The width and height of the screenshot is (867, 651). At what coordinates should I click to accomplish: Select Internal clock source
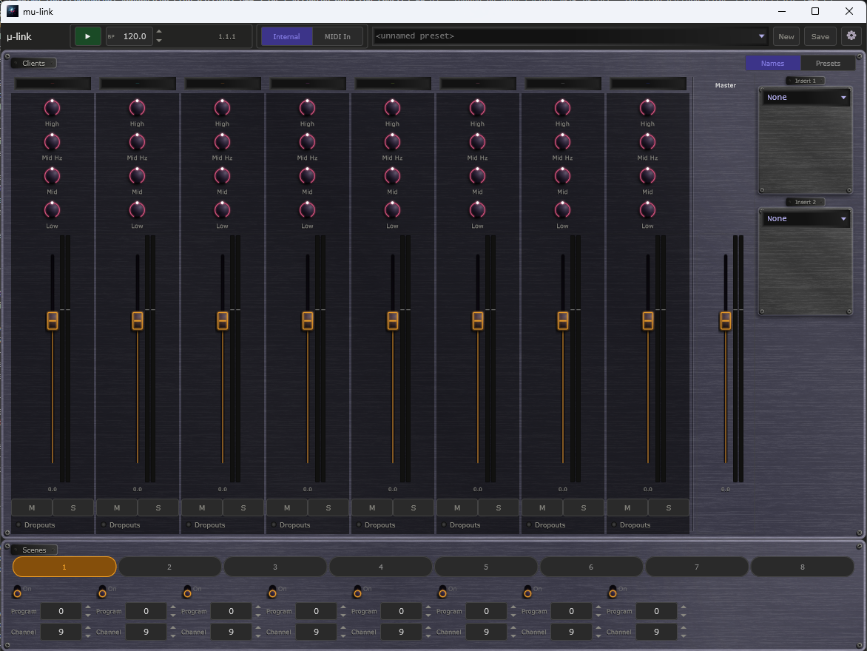[x=286, y=36]
